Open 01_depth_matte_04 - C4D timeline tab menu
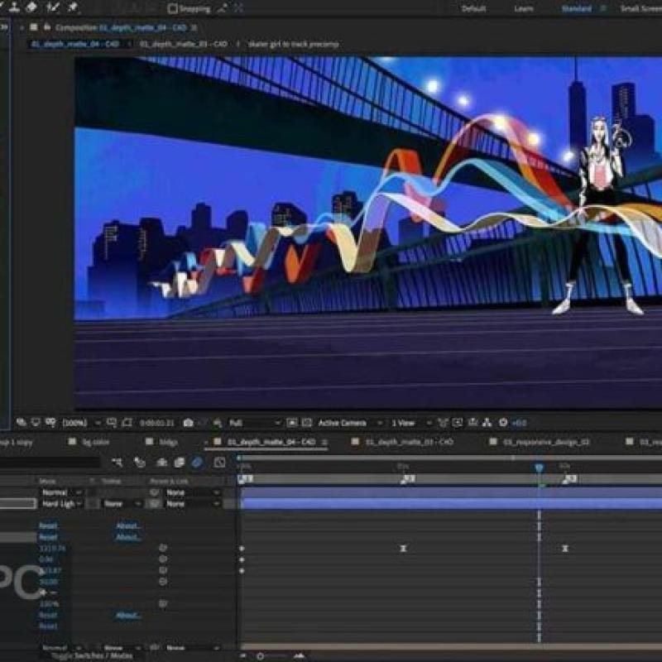 click(324, 442)
